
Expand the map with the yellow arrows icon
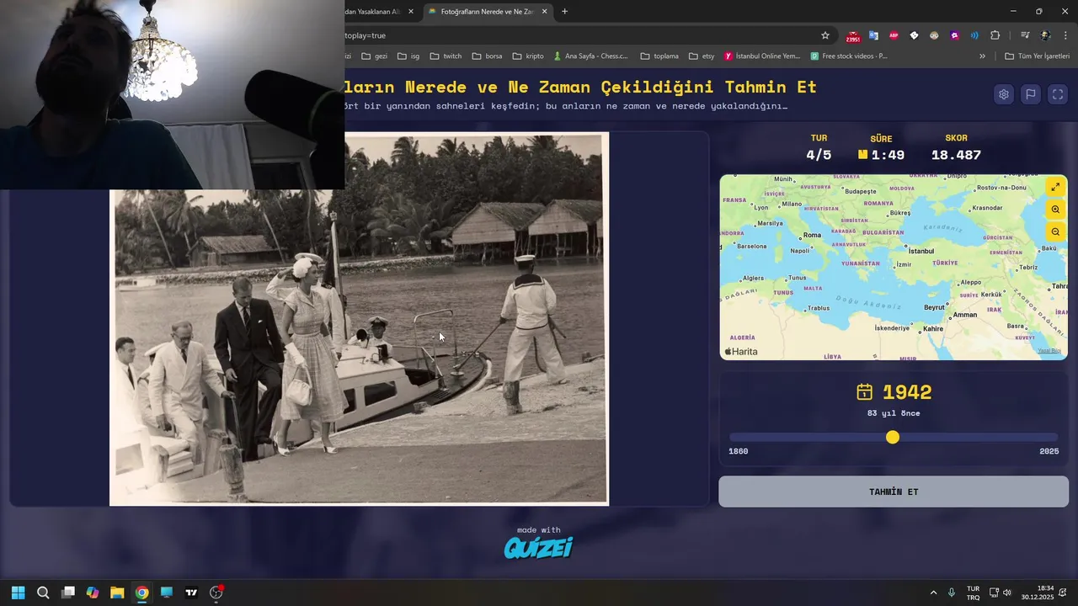[x=1055, y=187]
